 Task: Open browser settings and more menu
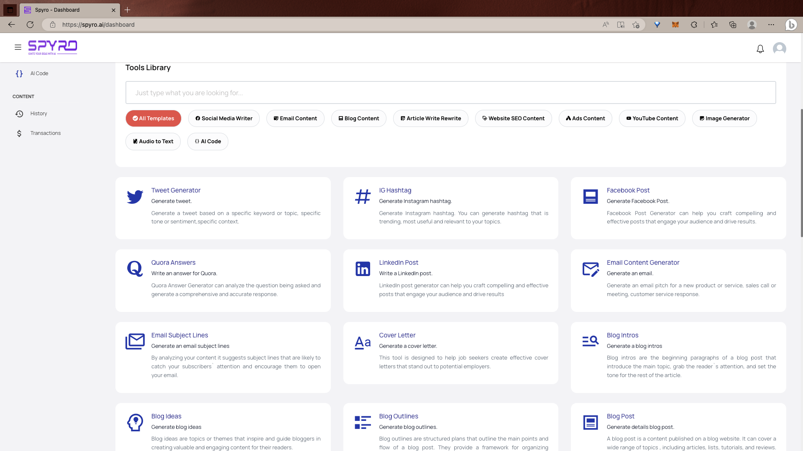pyautogui.click(x=771, y=25)
